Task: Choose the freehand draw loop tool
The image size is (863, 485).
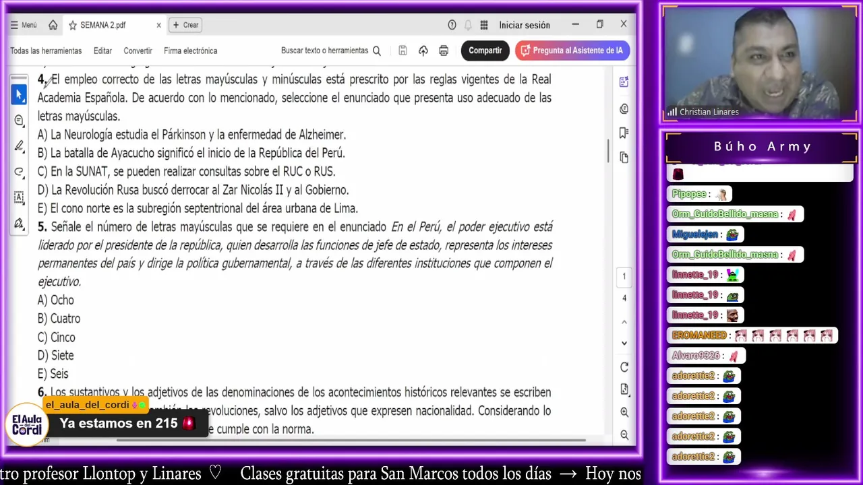Action: tap(19, 172)
